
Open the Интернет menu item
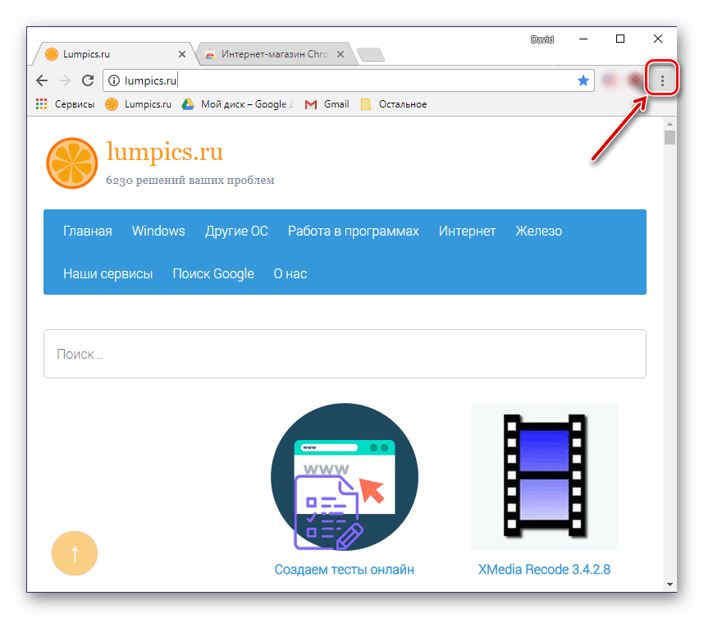click(x=467, y=231)
